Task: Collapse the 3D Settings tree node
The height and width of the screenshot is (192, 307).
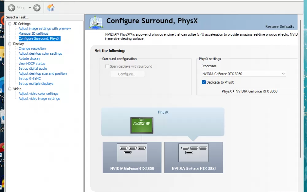Action: (10, 24)
